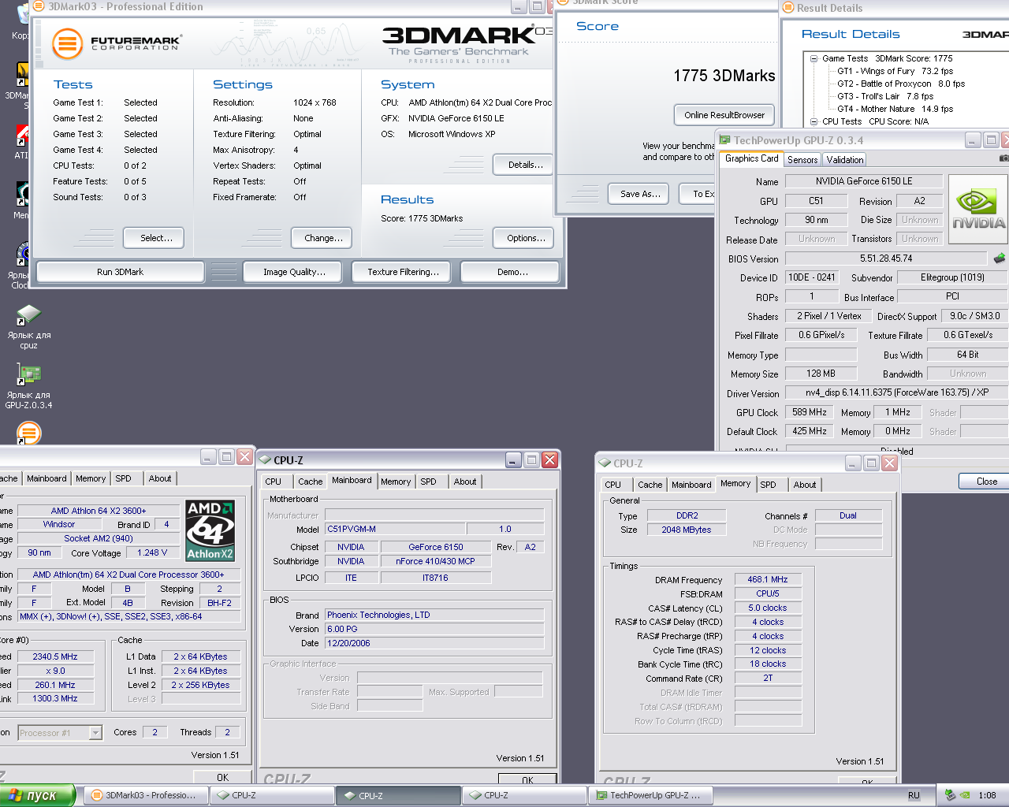
Task: Select GT2 - Battle of Proxycon result
Action: pyautogui.click(x=901, y=84)
